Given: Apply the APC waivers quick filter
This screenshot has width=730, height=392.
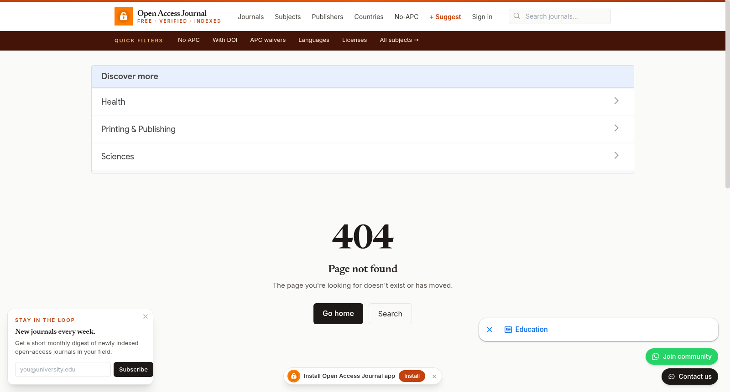Looking at the screenshot, I should click(268, 40).
